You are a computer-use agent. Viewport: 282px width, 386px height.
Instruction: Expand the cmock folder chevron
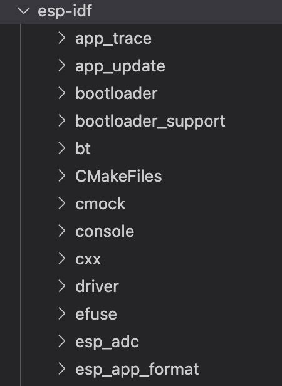(x=62, y=204)
